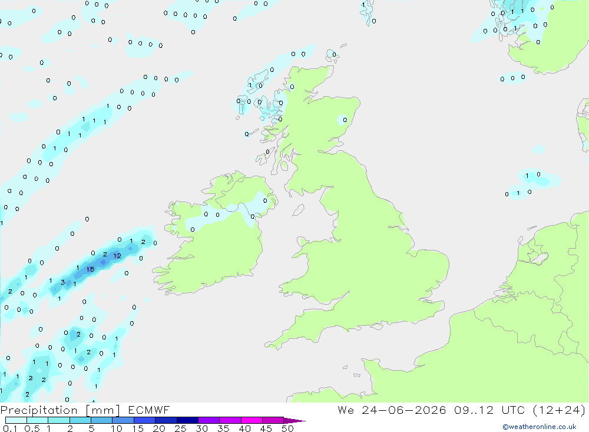Pick the legend swatch between 45 and 50
Viewport: 589px width, 432px height.
[x=273, y=420]
